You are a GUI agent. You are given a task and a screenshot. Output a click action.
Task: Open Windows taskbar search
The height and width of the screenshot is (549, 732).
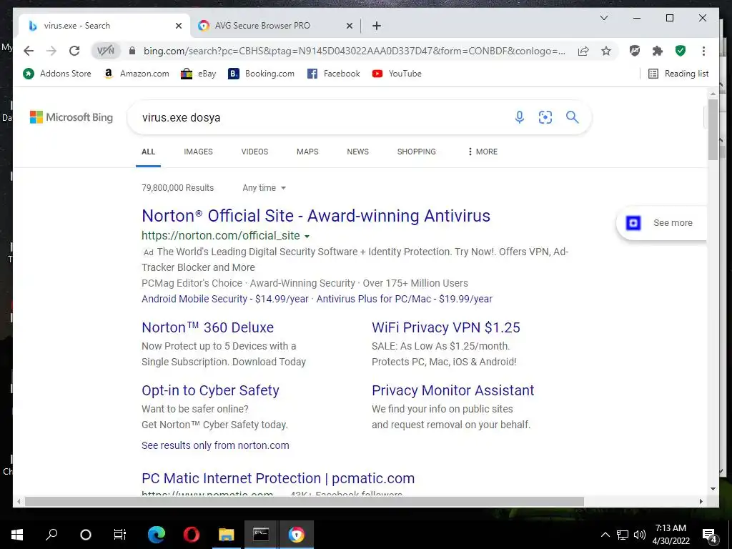pos(51,535)
